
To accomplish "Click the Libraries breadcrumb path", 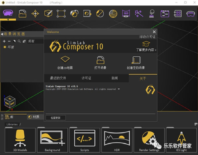I will coord(12,124).
